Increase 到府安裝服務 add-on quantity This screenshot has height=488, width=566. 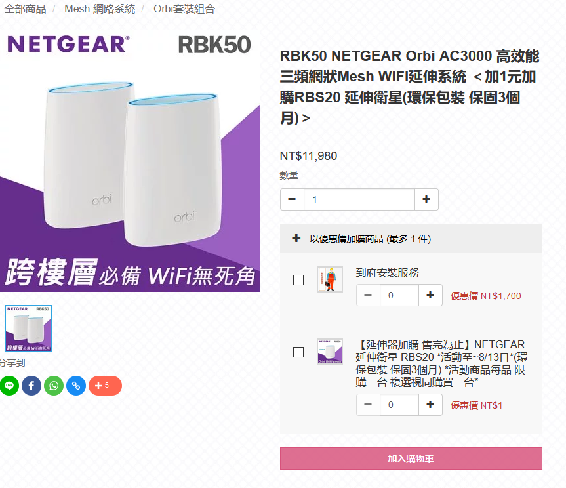(x=430, y=295)
